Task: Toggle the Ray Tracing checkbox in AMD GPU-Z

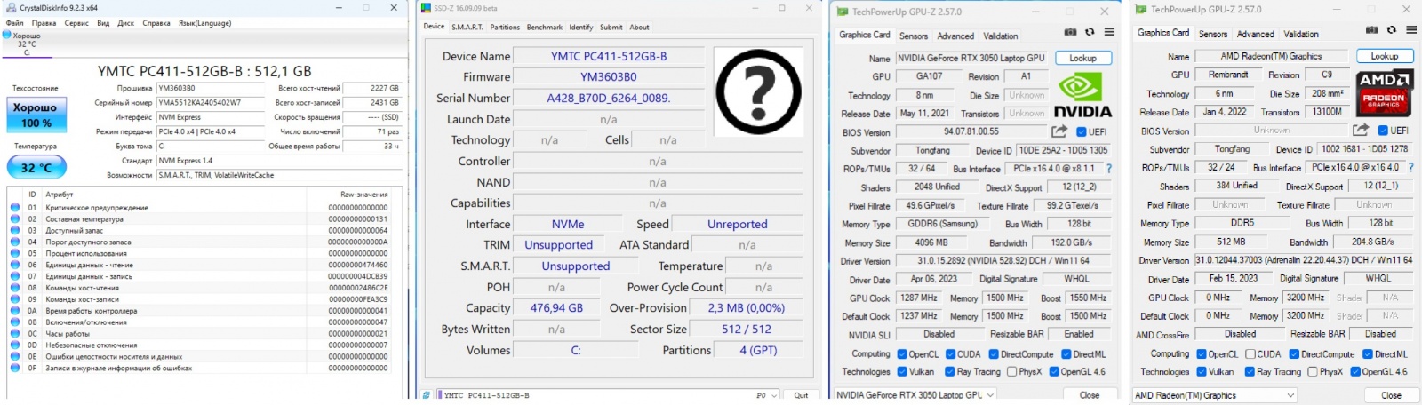Action: [1250, 371]
